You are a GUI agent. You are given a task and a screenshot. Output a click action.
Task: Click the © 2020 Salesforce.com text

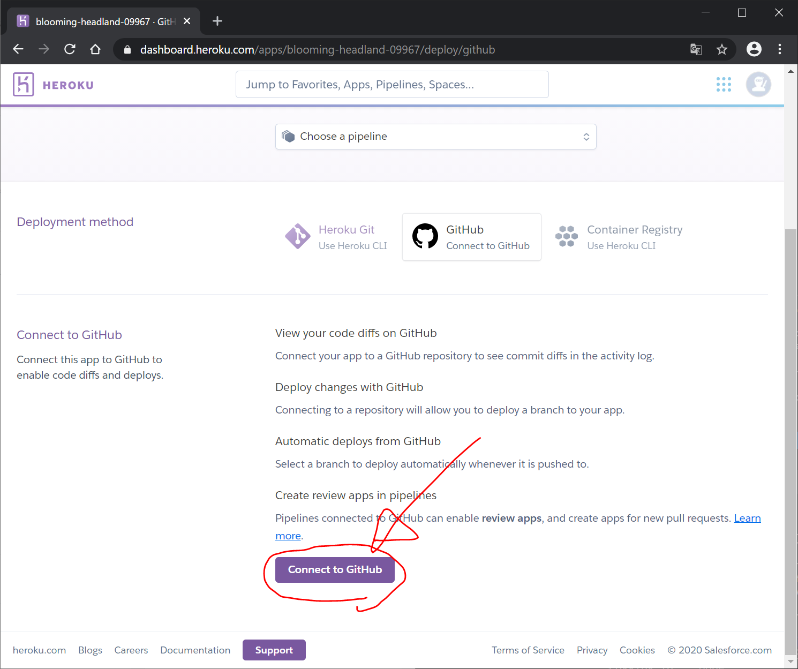click(x=719, y=650)
